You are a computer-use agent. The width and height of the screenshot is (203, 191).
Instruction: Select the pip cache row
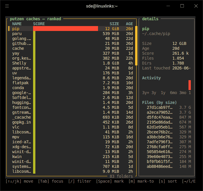pyautogui.click(x=70, y=29)
